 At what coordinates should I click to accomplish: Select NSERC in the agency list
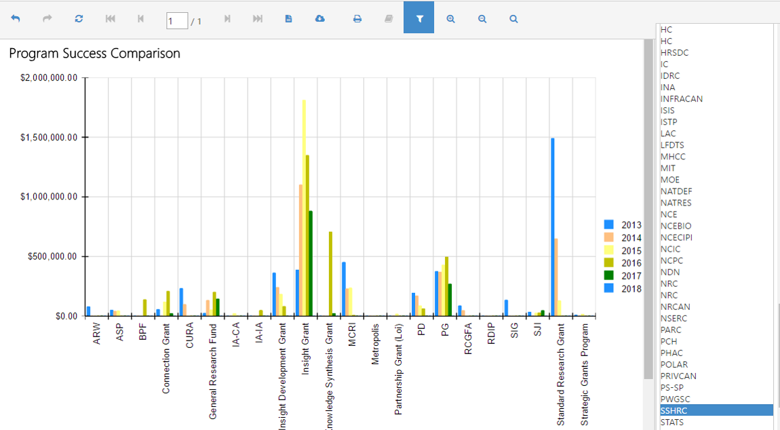point(674,319)
